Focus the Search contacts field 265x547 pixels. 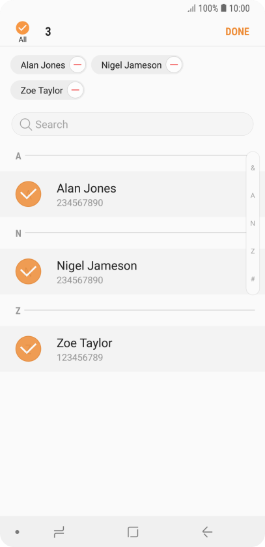click(133, 124)
